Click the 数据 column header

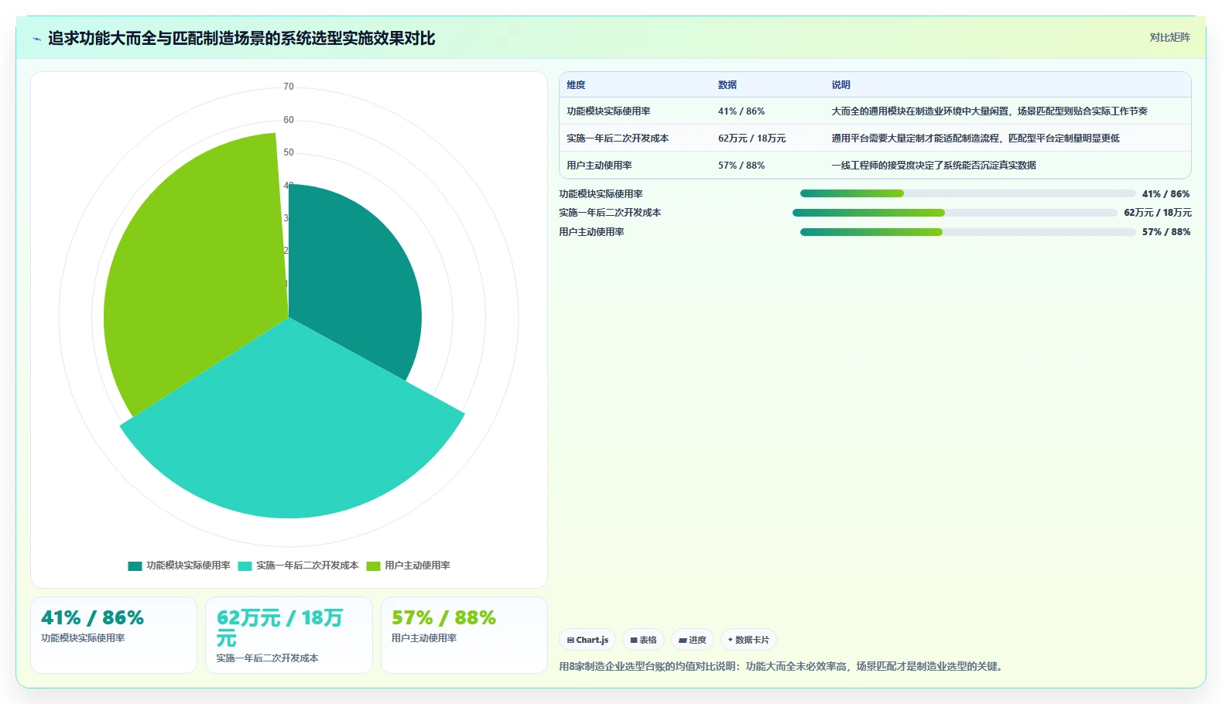[x=727, y=85]
